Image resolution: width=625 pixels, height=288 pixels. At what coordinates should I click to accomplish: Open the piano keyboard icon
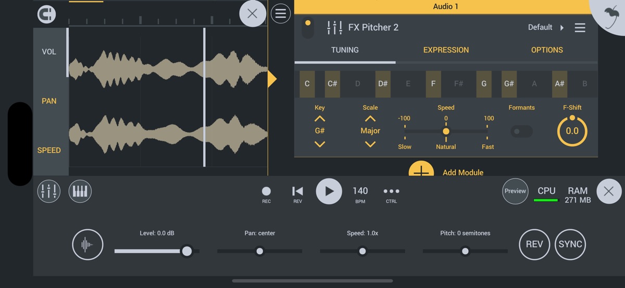pyautogui.click(x=80, y=191)
